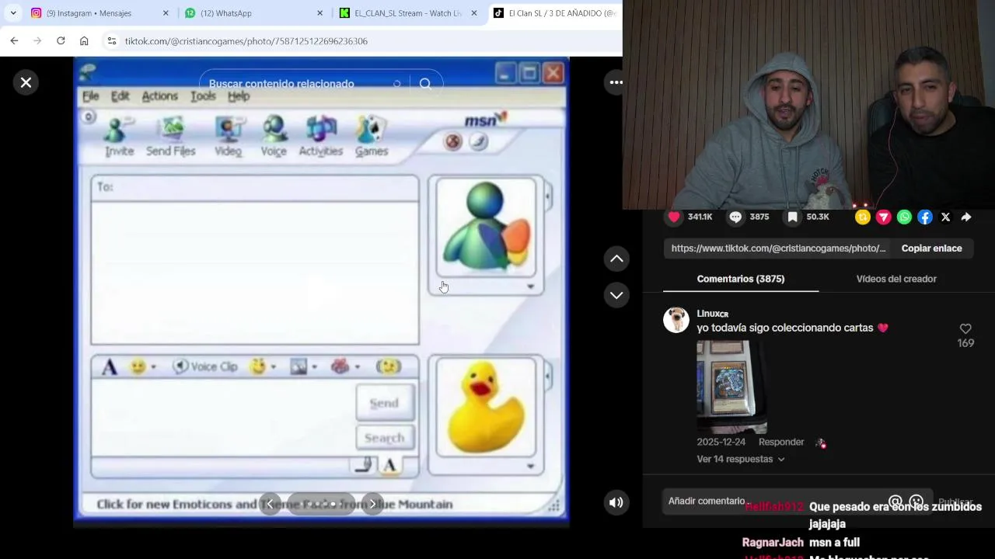Screen dimensions: 995x559
Task: Go to previous post with up chevron
Action: click(x=616, y=259)
